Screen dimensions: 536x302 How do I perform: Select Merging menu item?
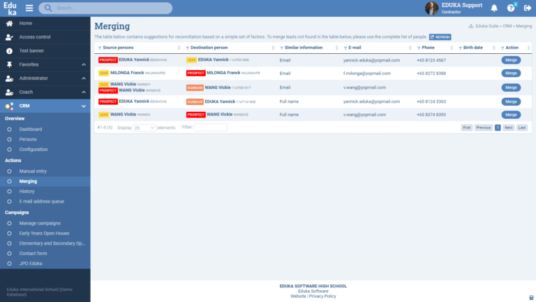28,182
